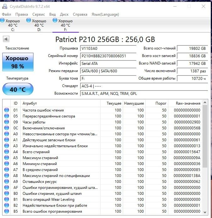The height and width of the screenshot is (218, 212).
Task: Click status orb for attribute A4 row
Action: pos(7,152)
